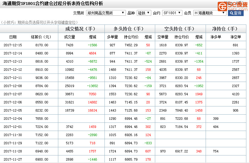Click net short value 4120
250x163 pixels.
click(x=236, y=94)
